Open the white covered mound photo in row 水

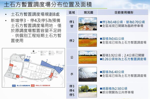(88, 74)
